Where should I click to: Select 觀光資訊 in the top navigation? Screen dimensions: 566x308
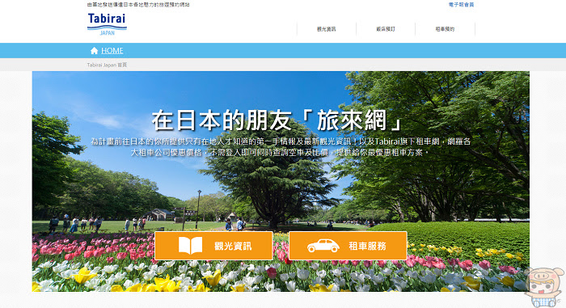point(327,29)
